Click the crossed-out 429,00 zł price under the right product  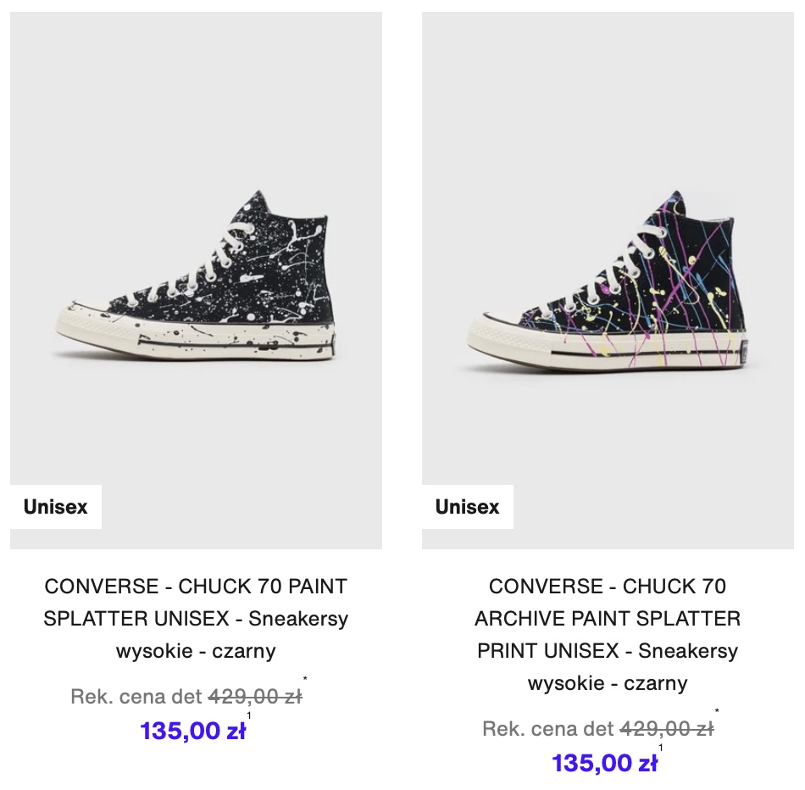[x=667, y=729]
